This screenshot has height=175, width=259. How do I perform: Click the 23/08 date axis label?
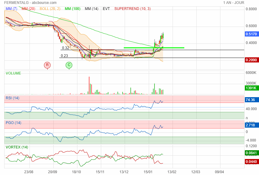(x=29, y=172)
